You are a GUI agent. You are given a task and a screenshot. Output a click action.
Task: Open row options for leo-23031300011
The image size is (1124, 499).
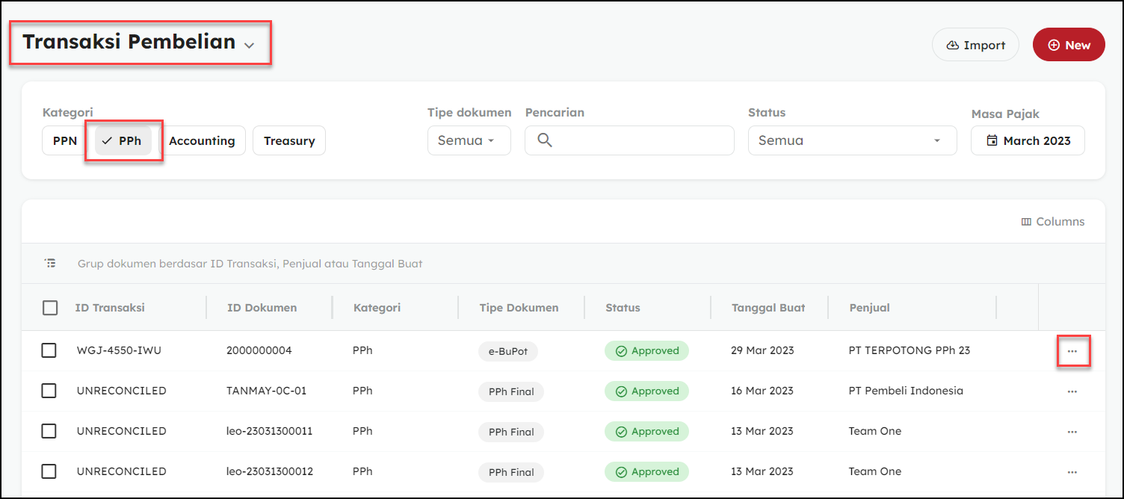click(x=1072, y=432)
